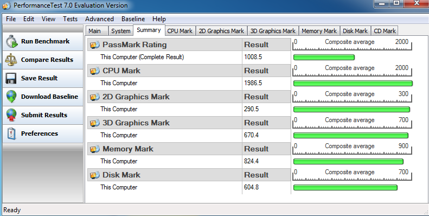Select the 2D Graphics Mark This Computer row
Viewport: 429px width, 216px height.
pyautogui.click(x=189, y=109)
